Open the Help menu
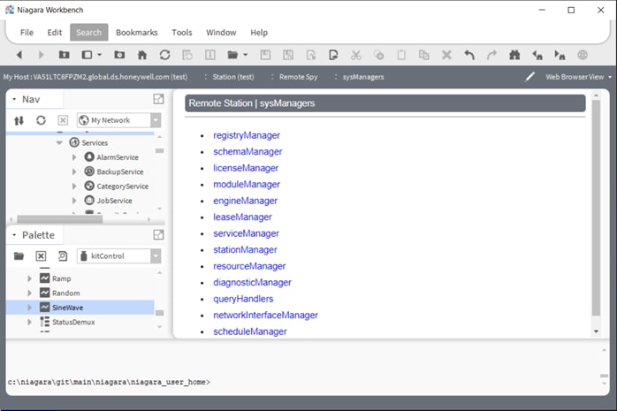 (x=259, y=33)
